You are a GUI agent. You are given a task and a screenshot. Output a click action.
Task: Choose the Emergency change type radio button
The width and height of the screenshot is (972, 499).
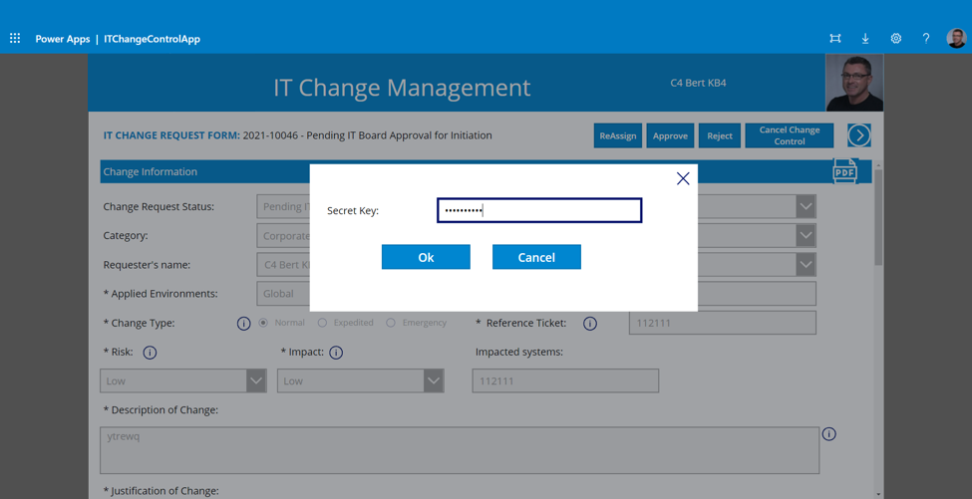[x=391, y=323]
